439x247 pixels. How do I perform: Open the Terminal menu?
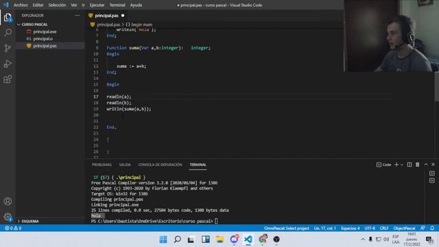coord(117,5)
